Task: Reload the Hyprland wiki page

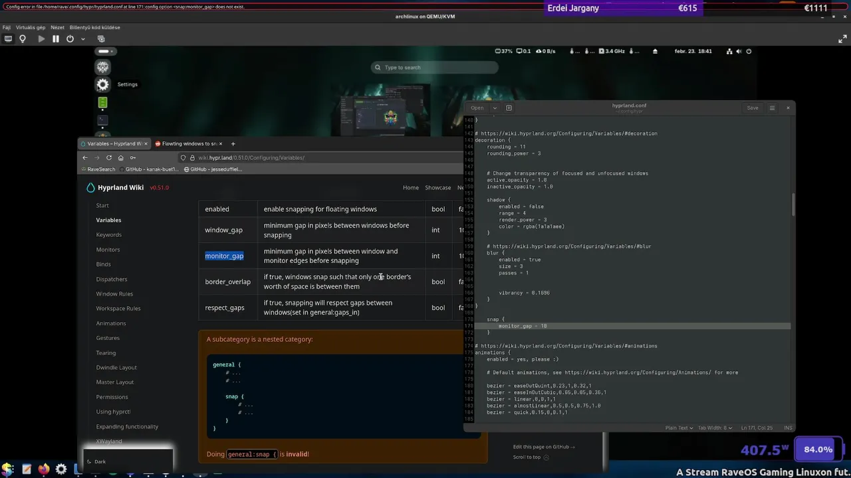Action: click(109, 157)
